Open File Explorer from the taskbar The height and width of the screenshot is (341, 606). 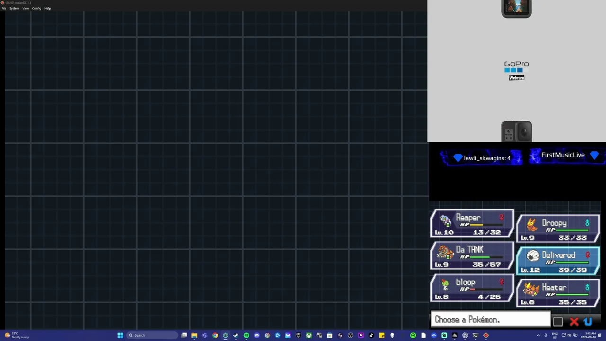[194, 335]
